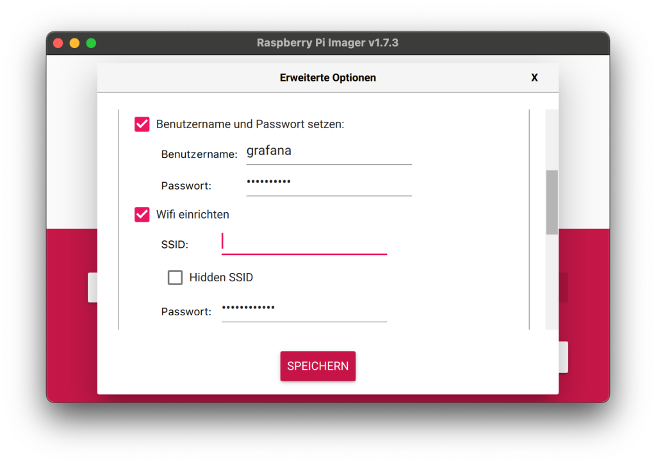Enable the "Hidden SSID" checkbox
The width and height of the screenshot is (656, 464).
[x=175, y=278]
